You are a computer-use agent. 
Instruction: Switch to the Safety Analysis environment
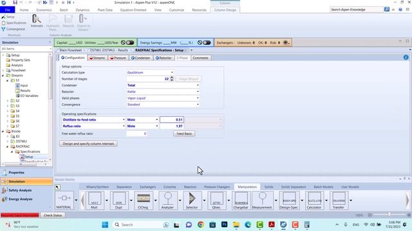(26, 191)
